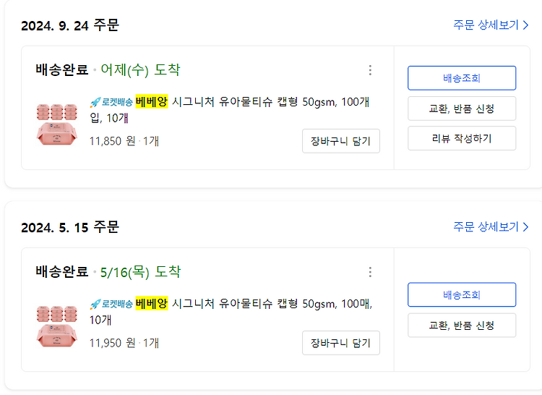Add 11,950 원 item with 장바구니 담기
The width and height of the screenshot is (542, 395).
coord(341,343)
